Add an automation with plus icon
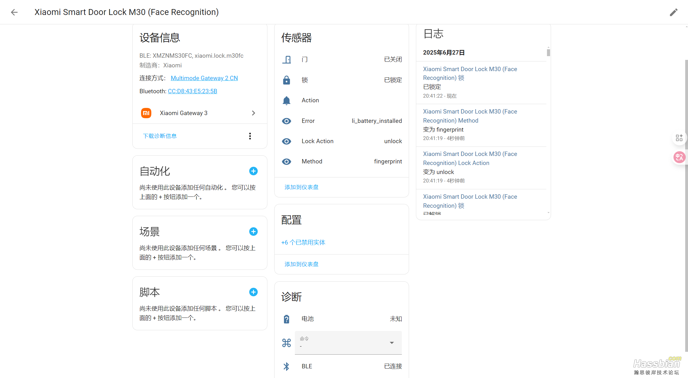The height and width of the screenshot is (378, 688). 253,171
